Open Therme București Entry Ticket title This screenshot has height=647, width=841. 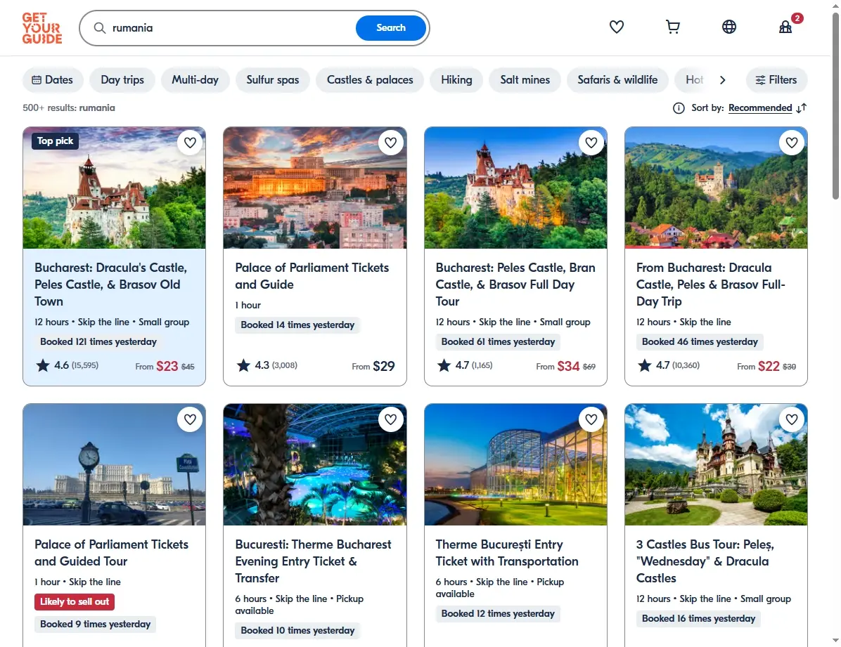pos(507,553)
